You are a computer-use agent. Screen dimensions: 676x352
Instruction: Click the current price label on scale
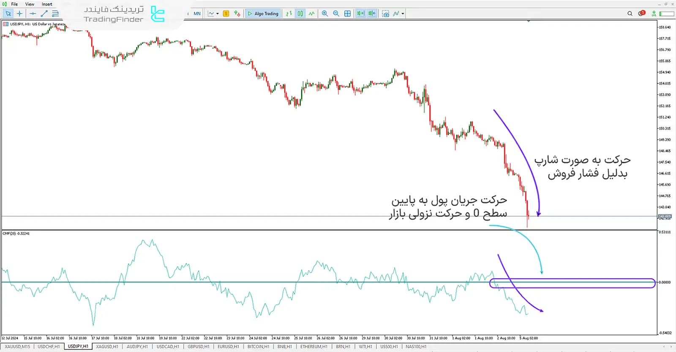665,217
